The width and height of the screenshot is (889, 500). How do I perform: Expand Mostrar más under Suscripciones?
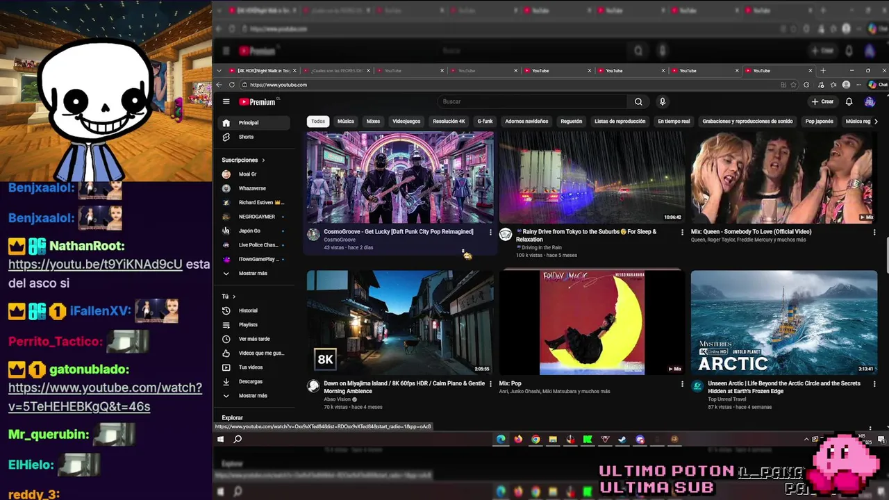253,273
